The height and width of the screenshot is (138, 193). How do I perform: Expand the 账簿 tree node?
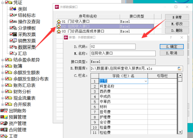(x=2, y=66)
